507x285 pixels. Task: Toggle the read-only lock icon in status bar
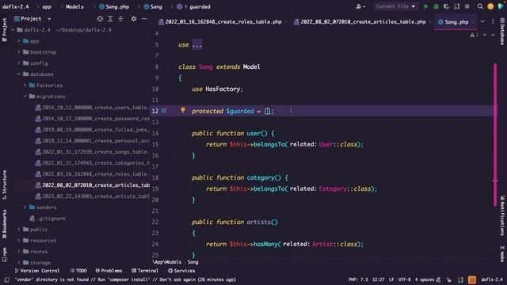pos(449,279)
